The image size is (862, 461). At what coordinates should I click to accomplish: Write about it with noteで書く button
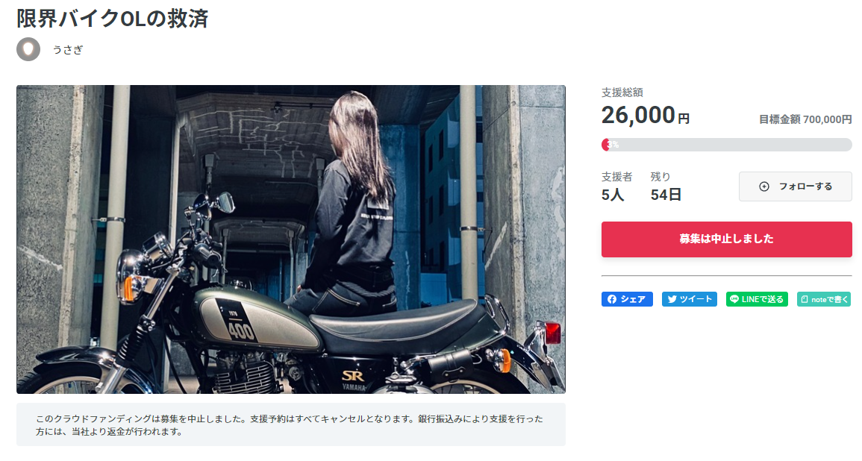[824, 299]
